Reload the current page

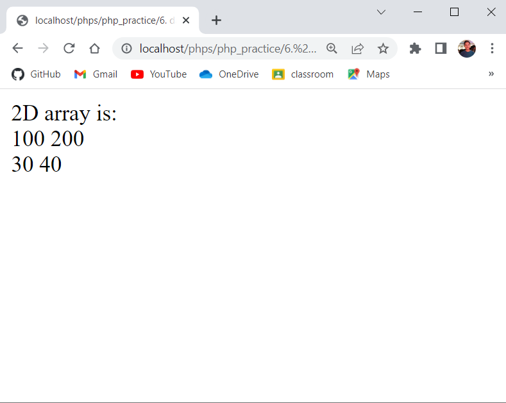pos(69,49)
